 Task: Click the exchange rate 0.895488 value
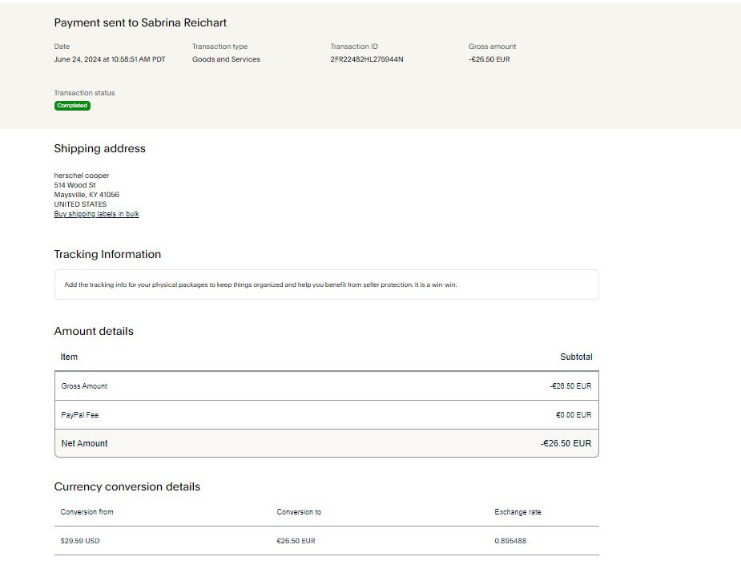(510, 541)
